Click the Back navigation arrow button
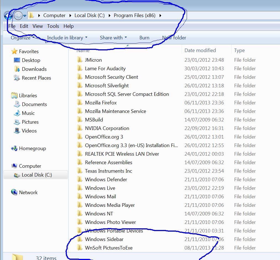Viewport: 280px width, 260px height. point(8,15)
